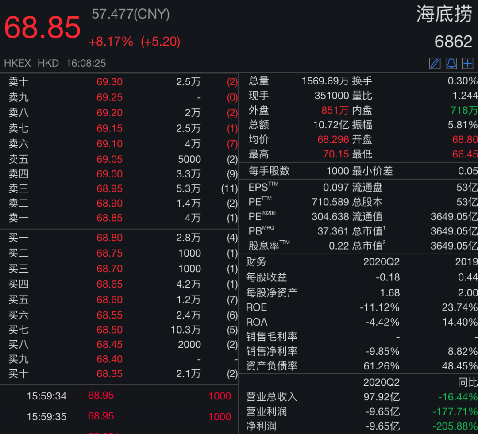Open the bell alert icon
The height and width of the screenshot is (434, 478).
click(x=451, y=63)
